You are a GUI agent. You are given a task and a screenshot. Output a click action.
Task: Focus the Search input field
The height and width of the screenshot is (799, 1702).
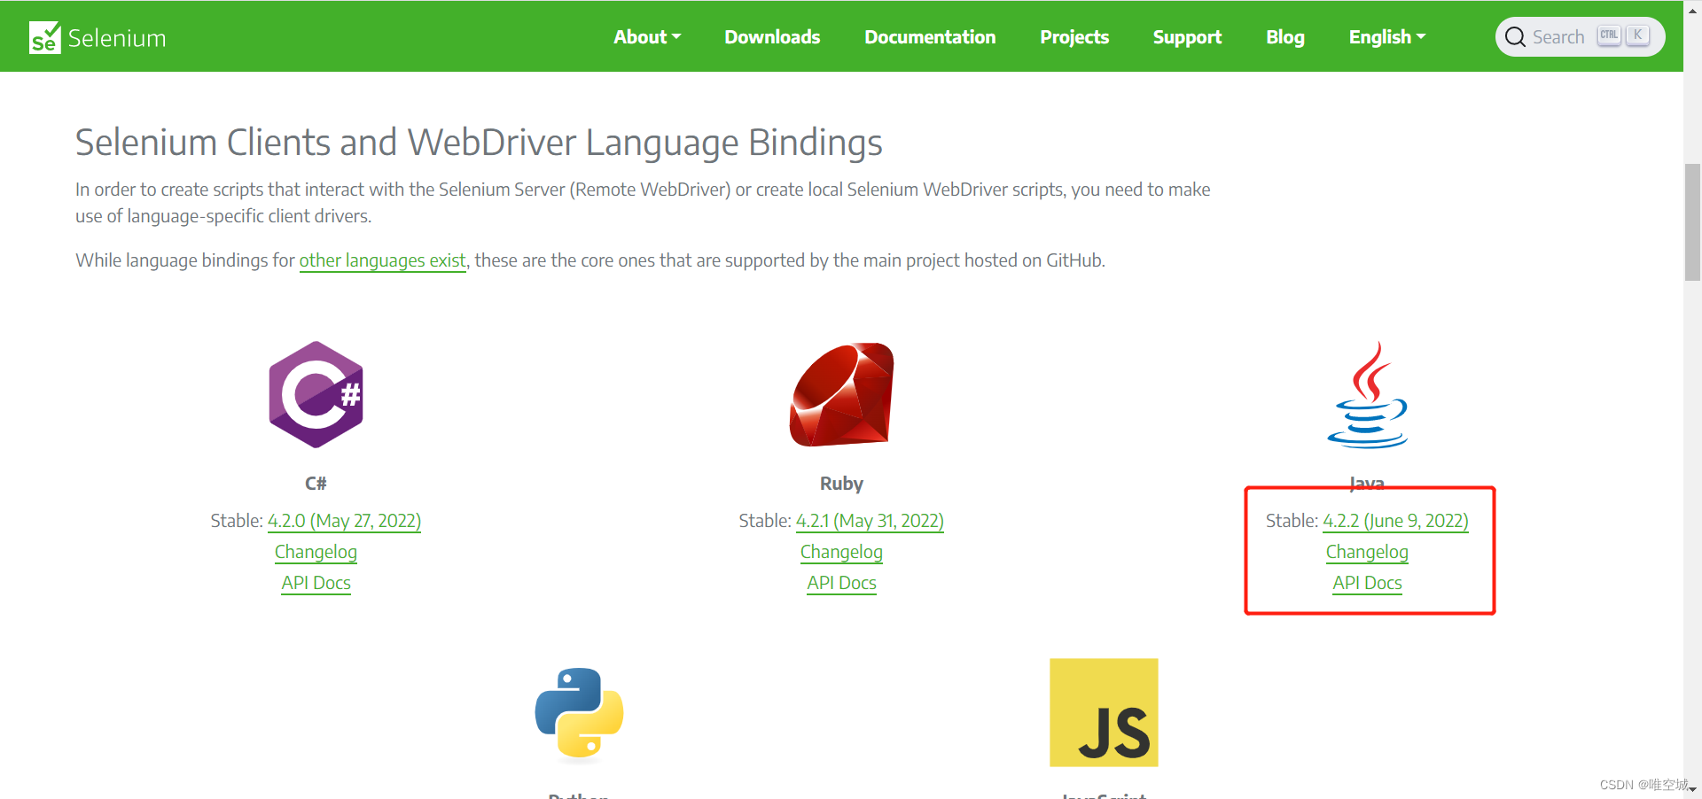pyautogui.click(x=1580, y=37)
